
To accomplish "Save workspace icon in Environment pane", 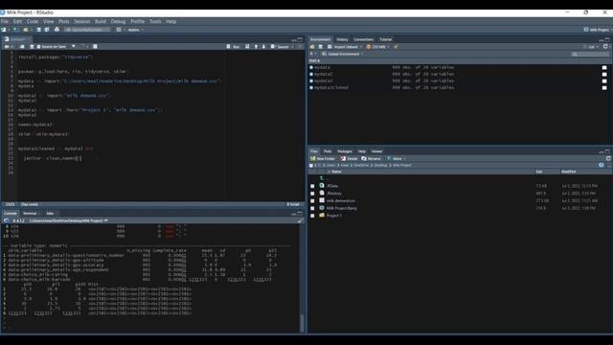I will 320,47.
